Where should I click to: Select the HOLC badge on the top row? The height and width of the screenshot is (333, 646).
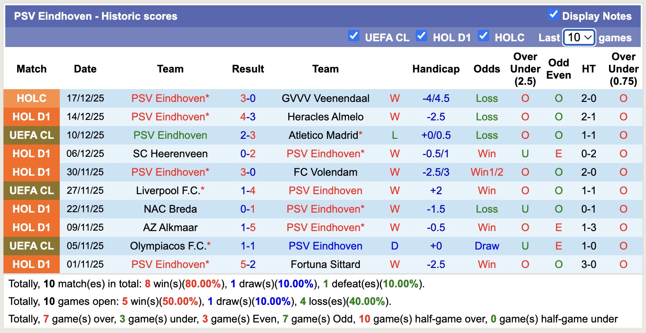coord(31,98)
